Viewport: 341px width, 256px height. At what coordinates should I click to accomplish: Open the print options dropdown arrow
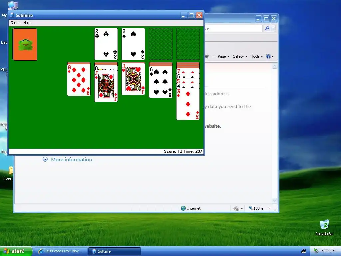point(213,56)
